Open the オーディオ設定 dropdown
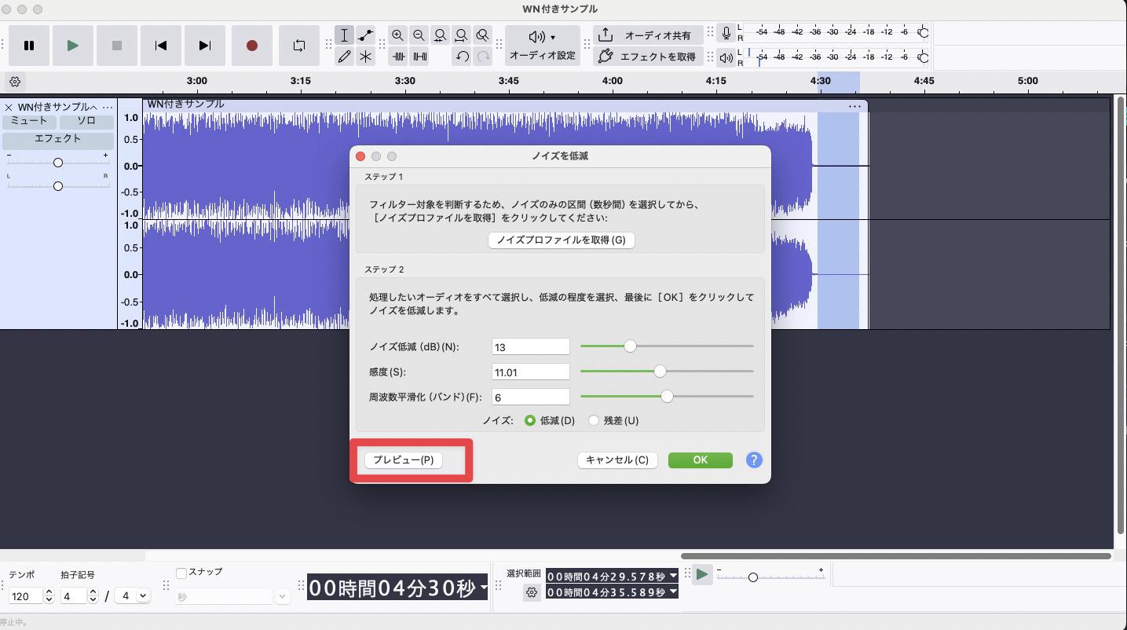The height and width of the screenshot is (630, 1127). 542,46
